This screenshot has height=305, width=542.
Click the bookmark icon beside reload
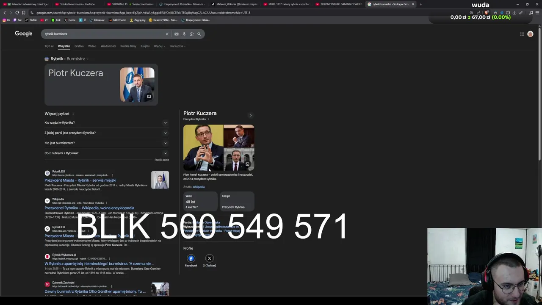(23, 13)
